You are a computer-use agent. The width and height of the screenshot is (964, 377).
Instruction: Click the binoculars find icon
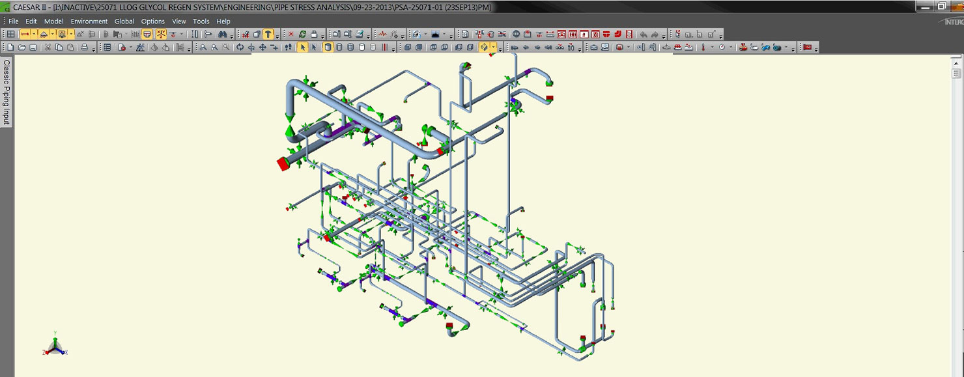222,34
